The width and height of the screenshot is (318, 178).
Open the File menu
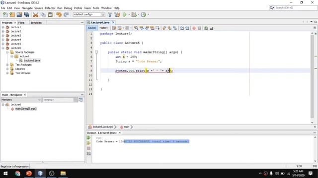pyautogui.click(x=3, y=8)
